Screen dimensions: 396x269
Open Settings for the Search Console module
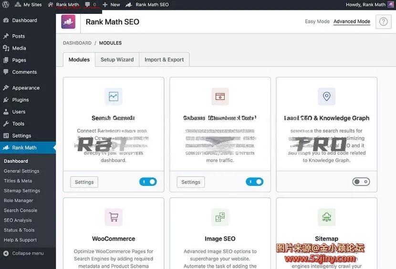(x=84, y=182)
